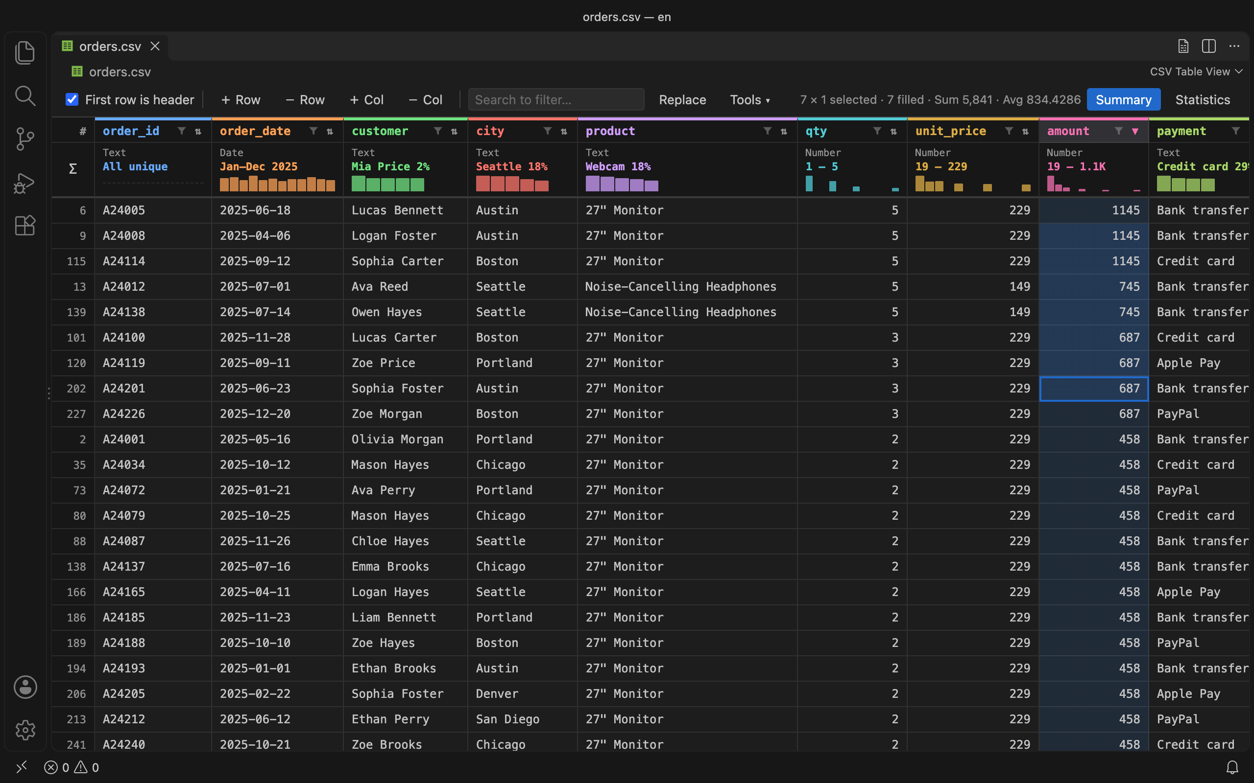The height and width of the screenshot is (783, 1254).
Task: Click the Search to filter input field
Action: [556, 99]
